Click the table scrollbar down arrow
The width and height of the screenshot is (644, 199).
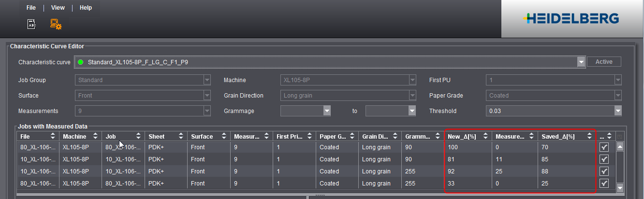click(x=620, y=187)
